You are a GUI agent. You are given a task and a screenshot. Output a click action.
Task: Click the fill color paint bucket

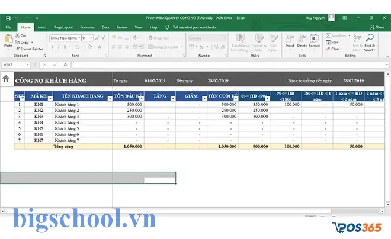90,47
